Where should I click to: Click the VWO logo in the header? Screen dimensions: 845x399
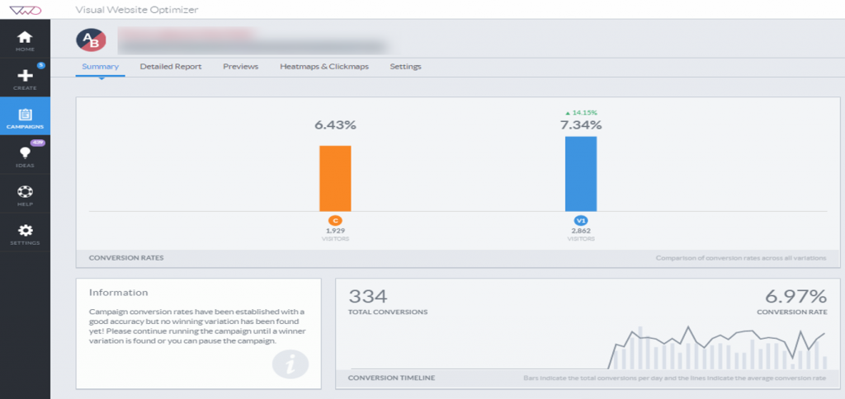pos(24,9)
